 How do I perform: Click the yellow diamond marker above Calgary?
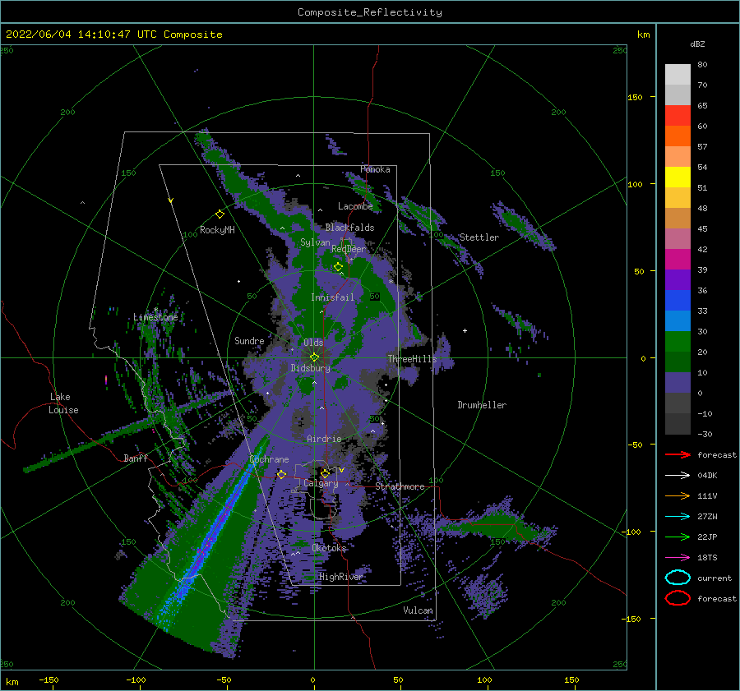325,473
